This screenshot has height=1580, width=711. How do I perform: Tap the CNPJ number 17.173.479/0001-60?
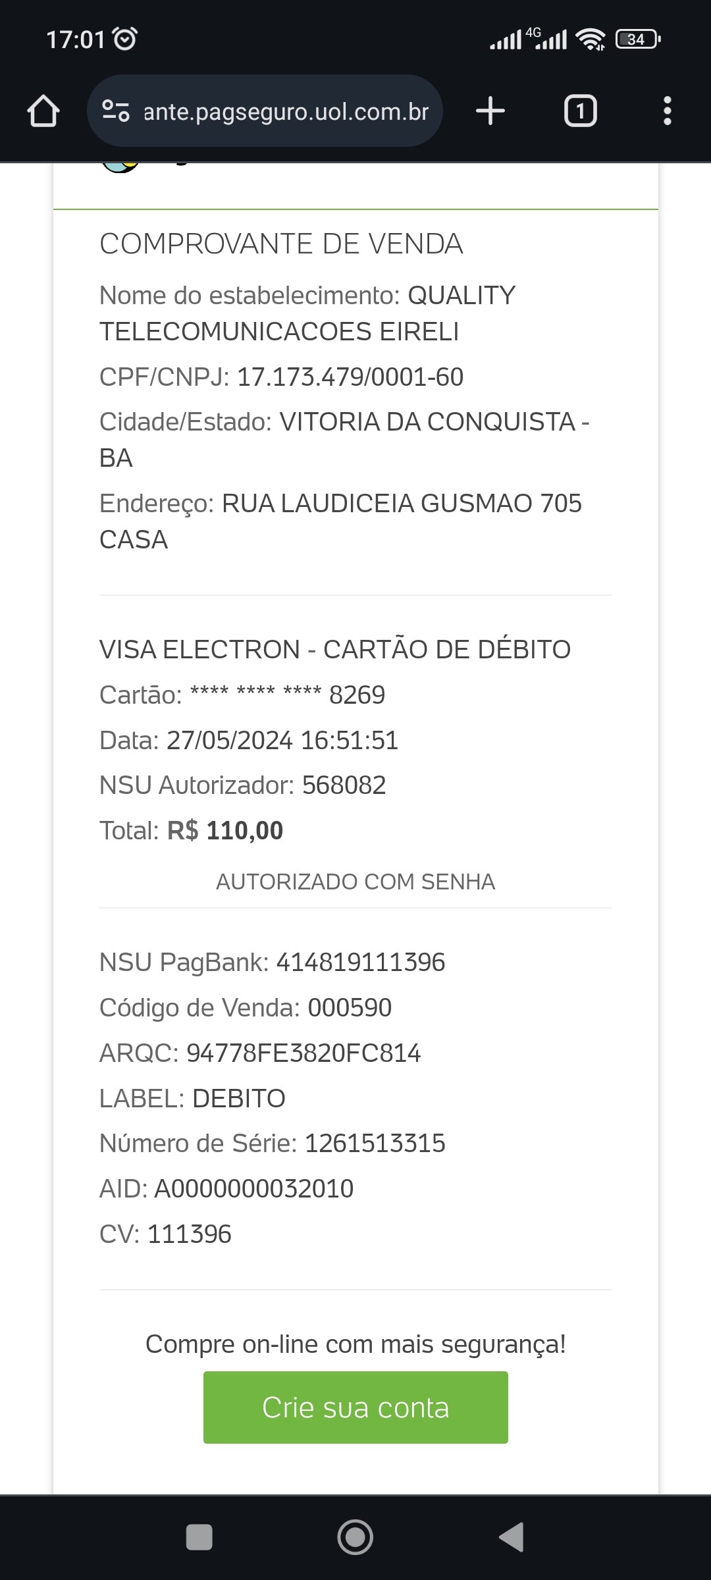(x=350, y=377)
